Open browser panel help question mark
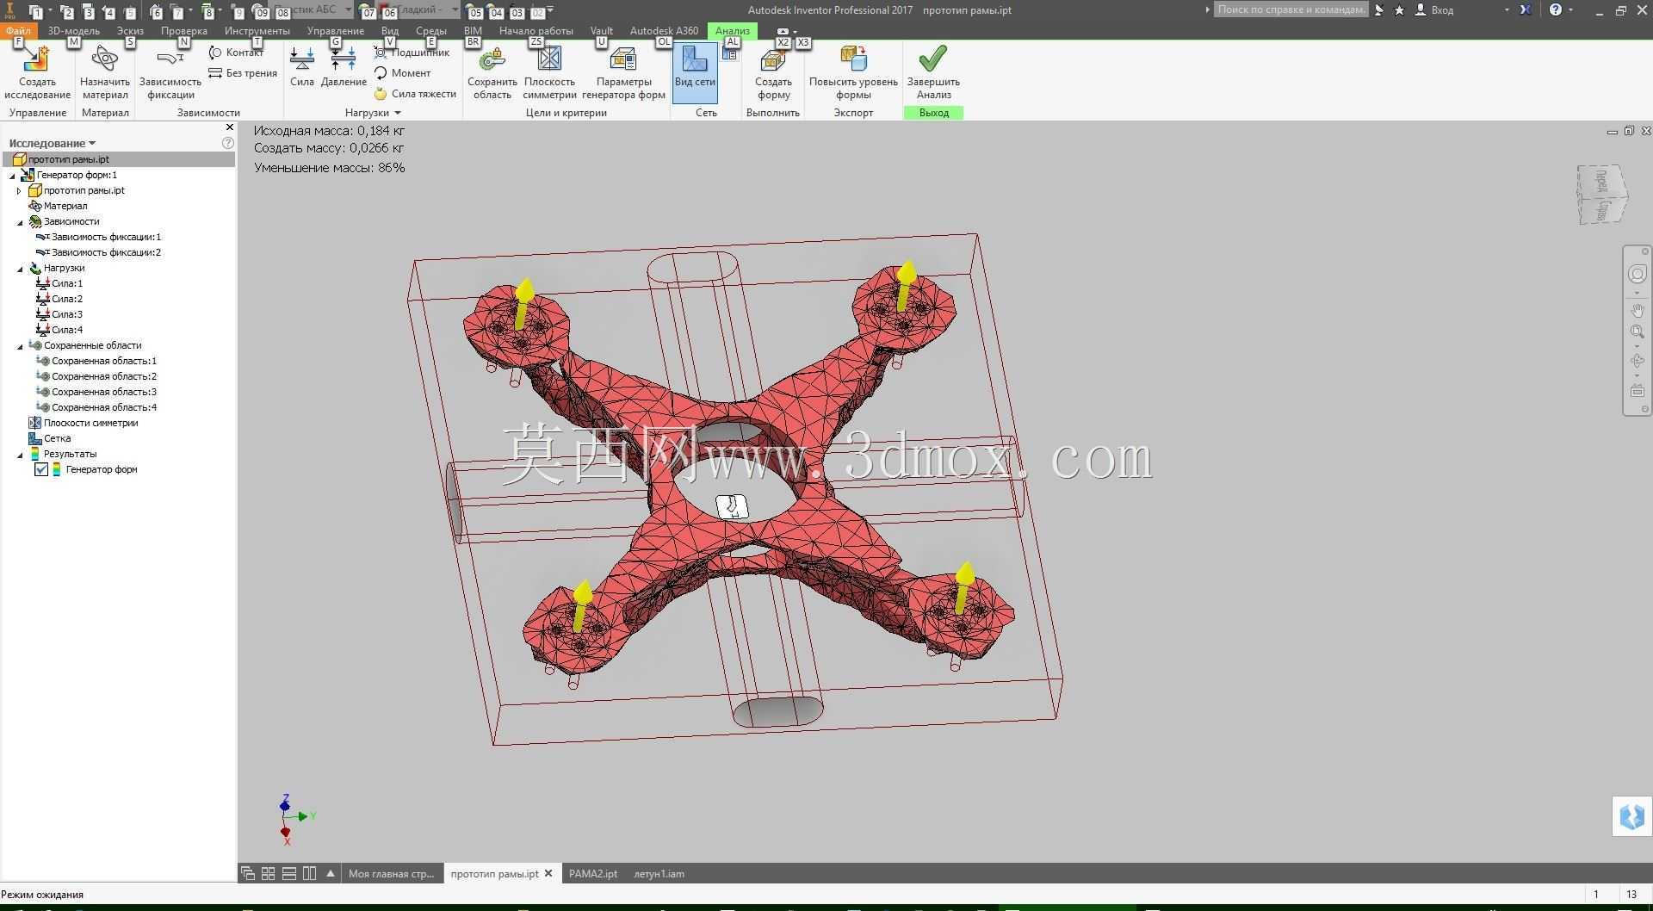The height and width of the screenshot is (911, 1653). click(x=228, y=143)
